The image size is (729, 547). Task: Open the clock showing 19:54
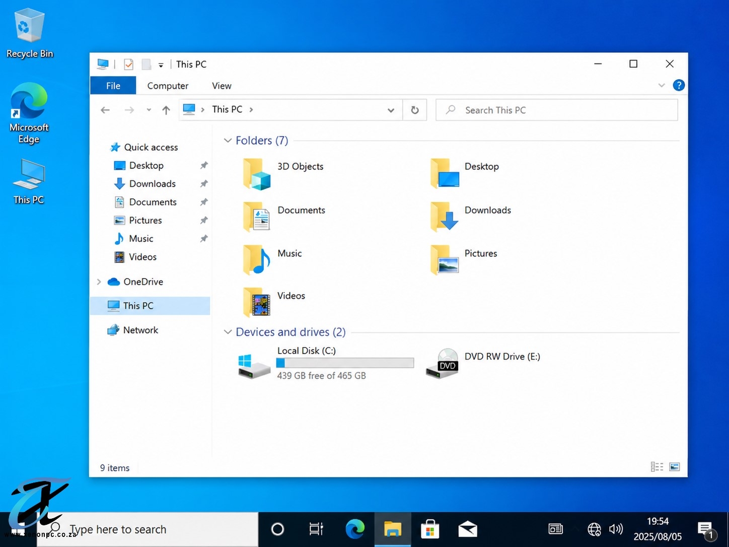pos(658,529)
